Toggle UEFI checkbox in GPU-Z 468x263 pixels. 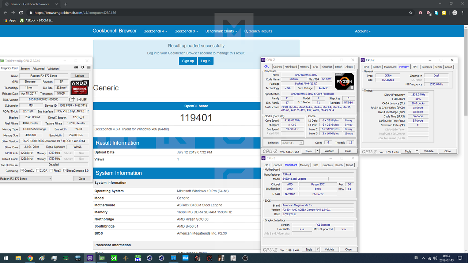(x=79, y=99)
